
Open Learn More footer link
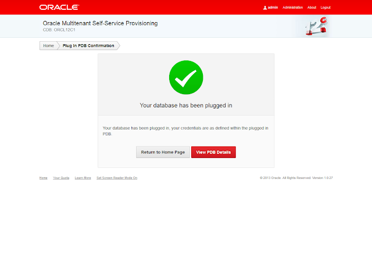(x=83, y=178)
